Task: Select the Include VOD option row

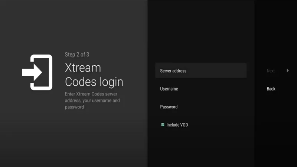Action: tap(200, 125)
